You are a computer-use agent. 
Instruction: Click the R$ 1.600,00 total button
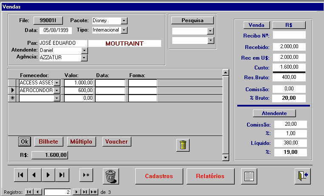click(50, 155)
